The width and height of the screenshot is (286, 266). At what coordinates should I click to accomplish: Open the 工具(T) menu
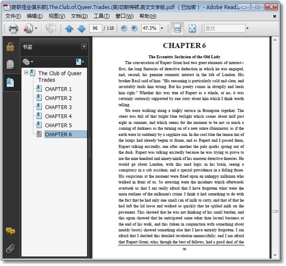[102, 16]
